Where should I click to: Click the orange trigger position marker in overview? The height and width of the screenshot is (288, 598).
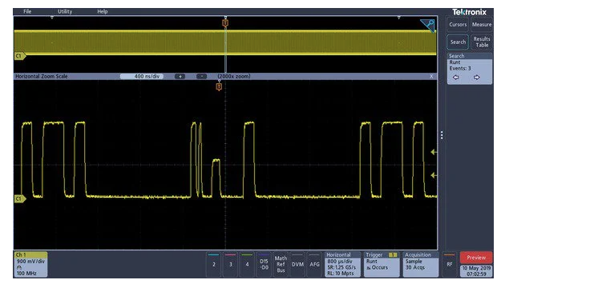click(225, 23)
